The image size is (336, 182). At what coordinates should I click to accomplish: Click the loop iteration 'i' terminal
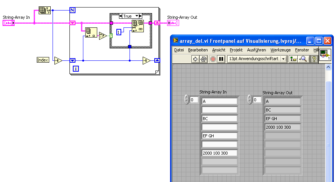[75, 69]
